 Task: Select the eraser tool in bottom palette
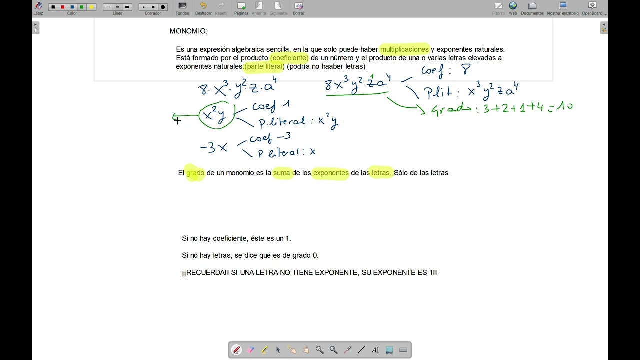click(251, 350)
